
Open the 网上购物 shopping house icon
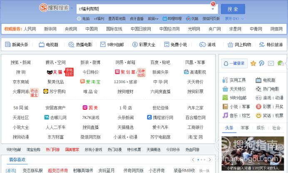[230, 44]
